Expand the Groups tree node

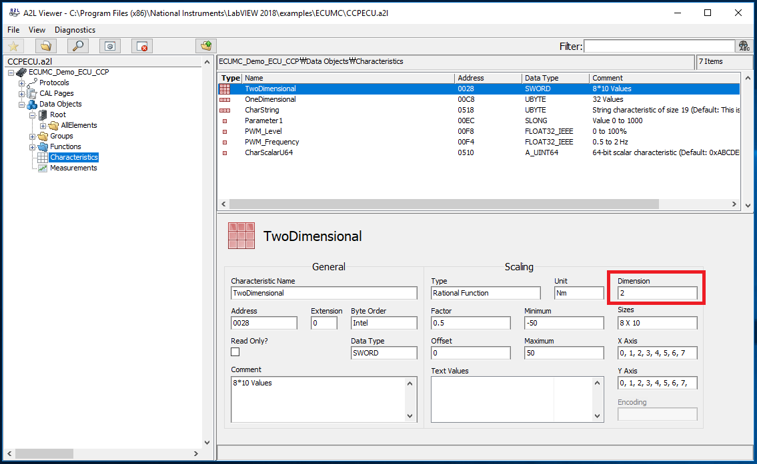[x=32, y=136]
